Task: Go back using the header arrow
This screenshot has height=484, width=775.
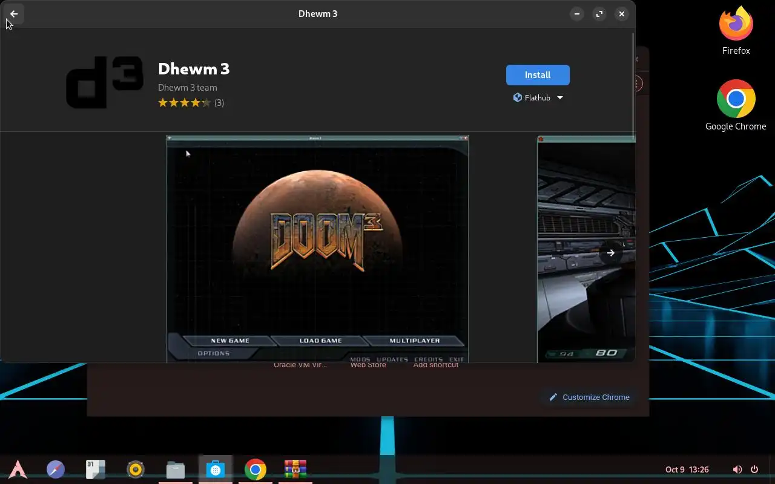Action: tap(14, 13)
